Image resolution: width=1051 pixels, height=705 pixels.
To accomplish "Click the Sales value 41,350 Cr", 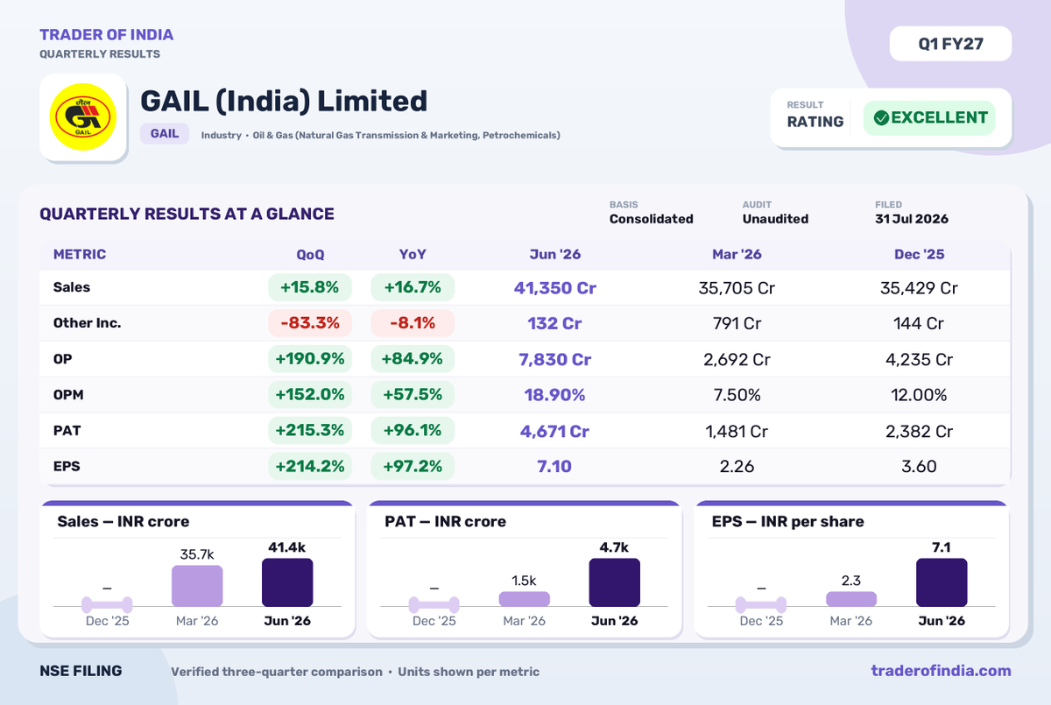I will [x=554, y=287].
